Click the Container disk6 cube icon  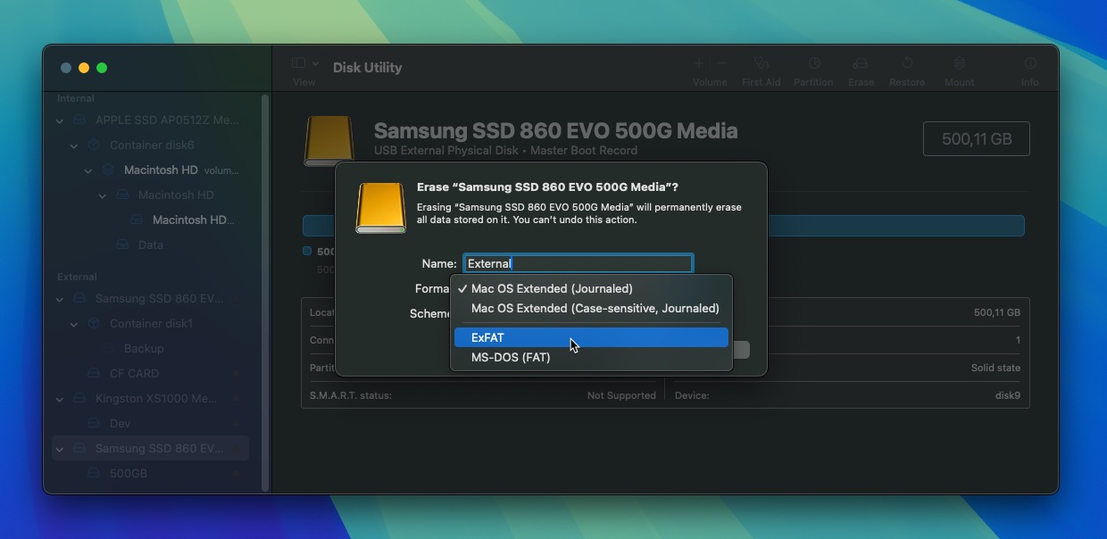tap(94, 145)
